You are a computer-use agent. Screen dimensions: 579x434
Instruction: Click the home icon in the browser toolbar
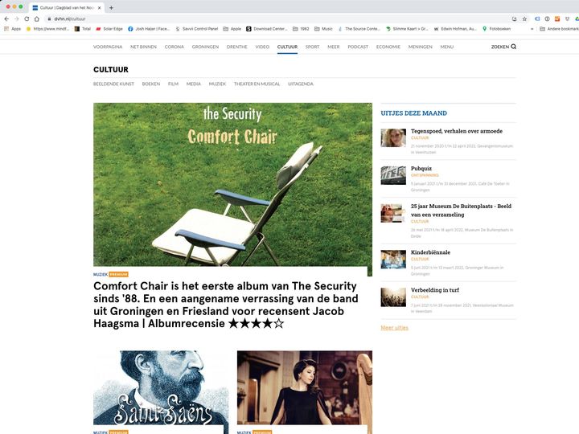click(x=36, y=18)
